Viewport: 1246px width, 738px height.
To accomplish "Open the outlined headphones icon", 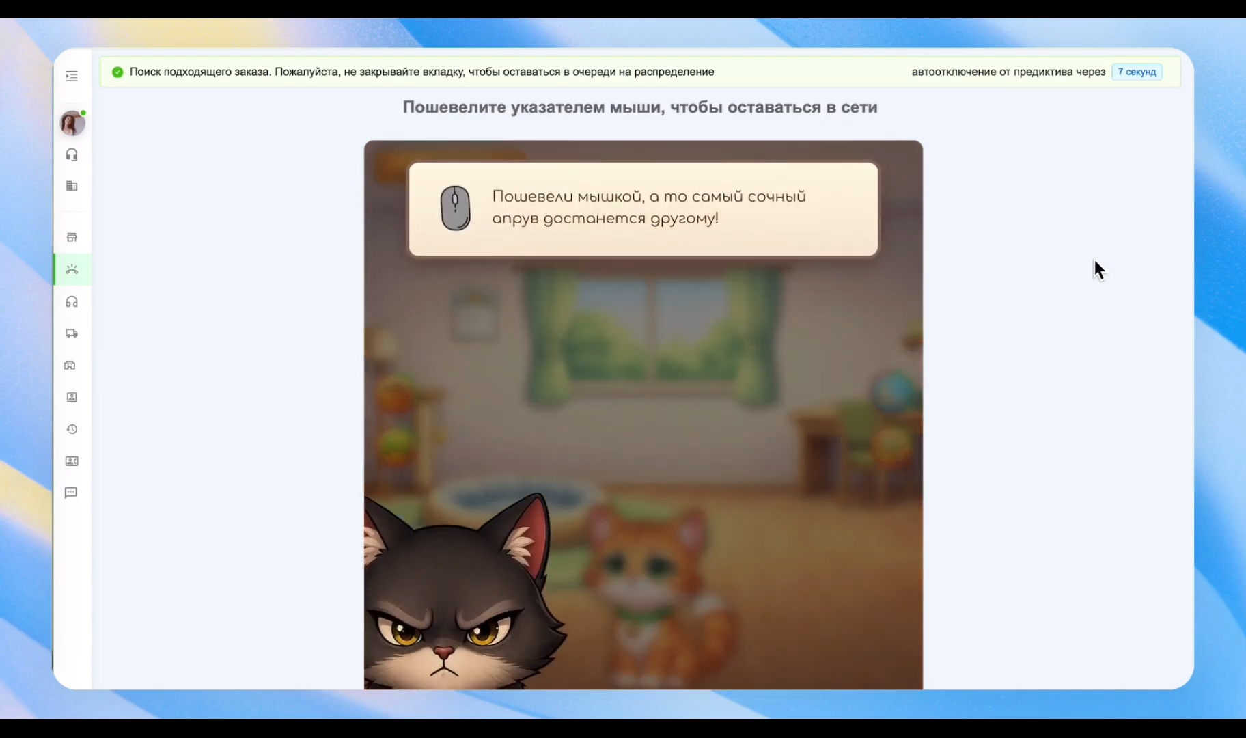I will coord(72,301).
